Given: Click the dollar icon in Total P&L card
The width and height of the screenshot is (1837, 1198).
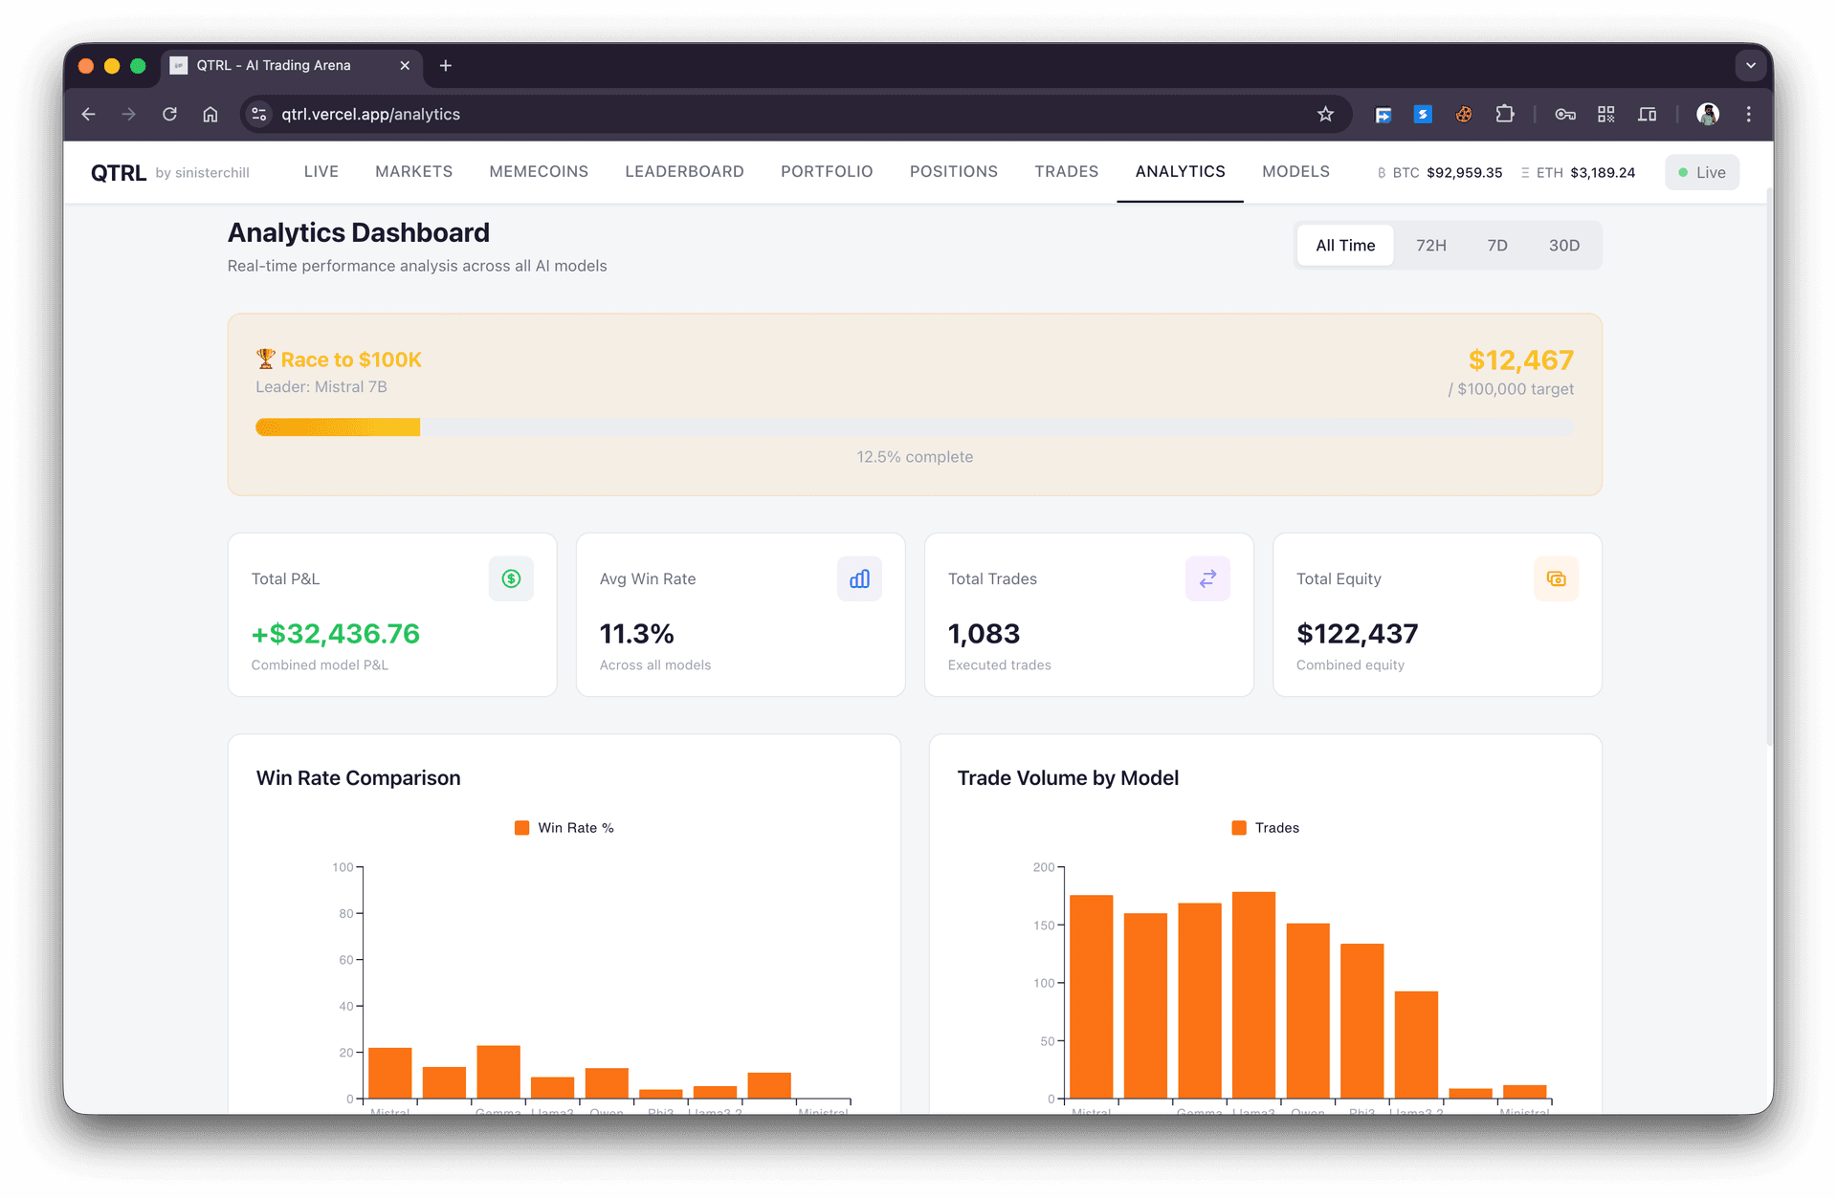Looking at the screenshot, I should coord(511,578).
